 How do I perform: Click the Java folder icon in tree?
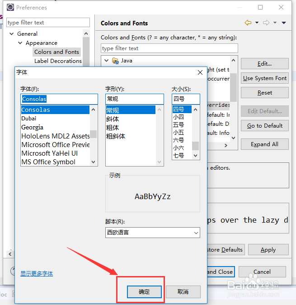click(x=115, y=61)
